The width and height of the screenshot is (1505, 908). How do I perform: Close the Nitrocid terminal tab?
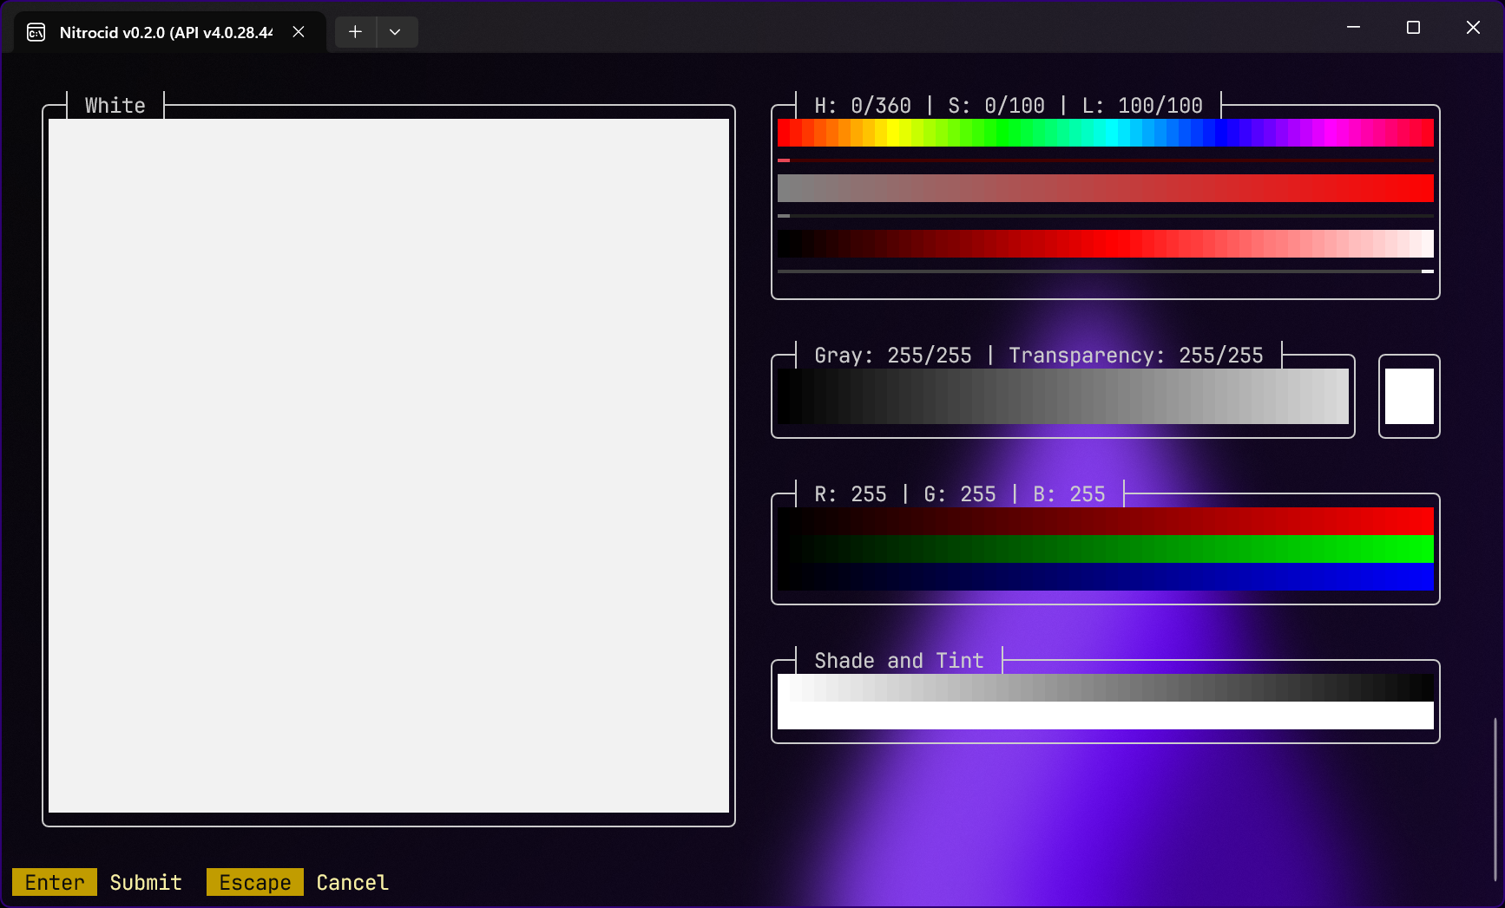pyautogui.click(x=299, y=32)
